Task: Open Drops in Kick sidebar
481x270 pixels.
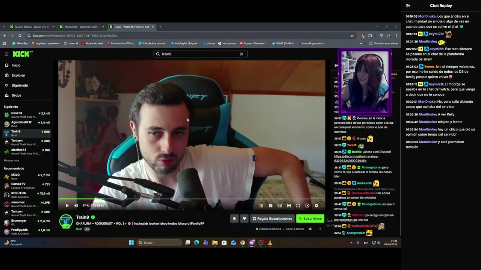Action: click(x=17, y=96)
